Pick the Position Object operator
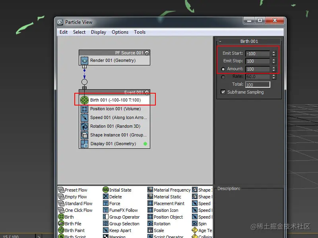 pos(165,217)
